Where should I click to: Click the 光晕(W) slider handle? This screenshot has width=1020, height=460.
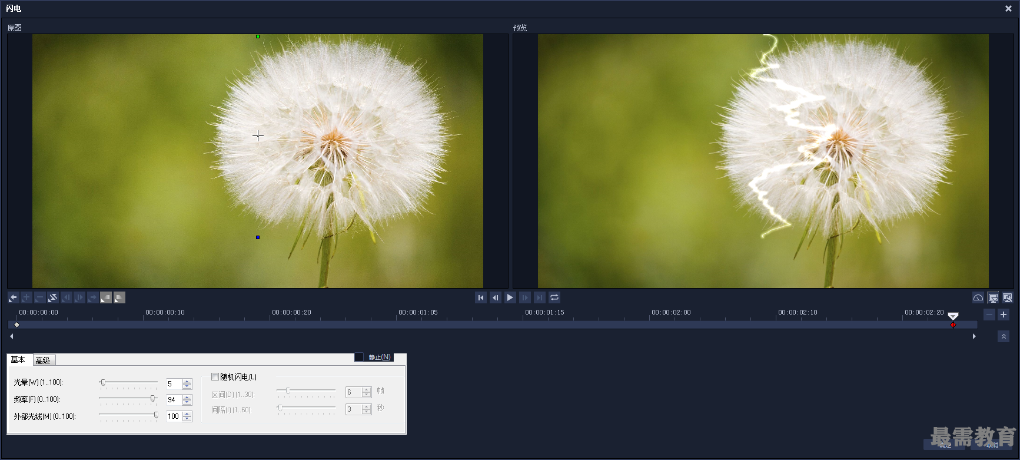[x=103, y=383]
